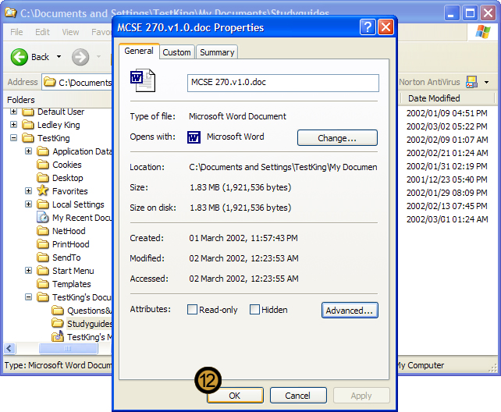The height and width of the screenshot is (412, 501).
Task: Open the Edit menu in Explorer
Action: click(42, 32)
